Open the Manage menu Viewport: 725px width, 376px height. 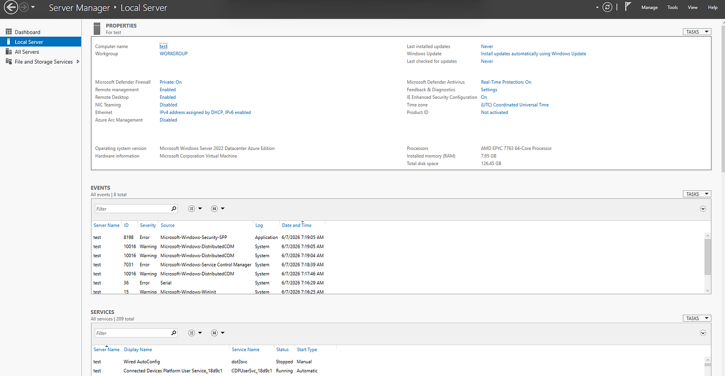click(649, 8)
